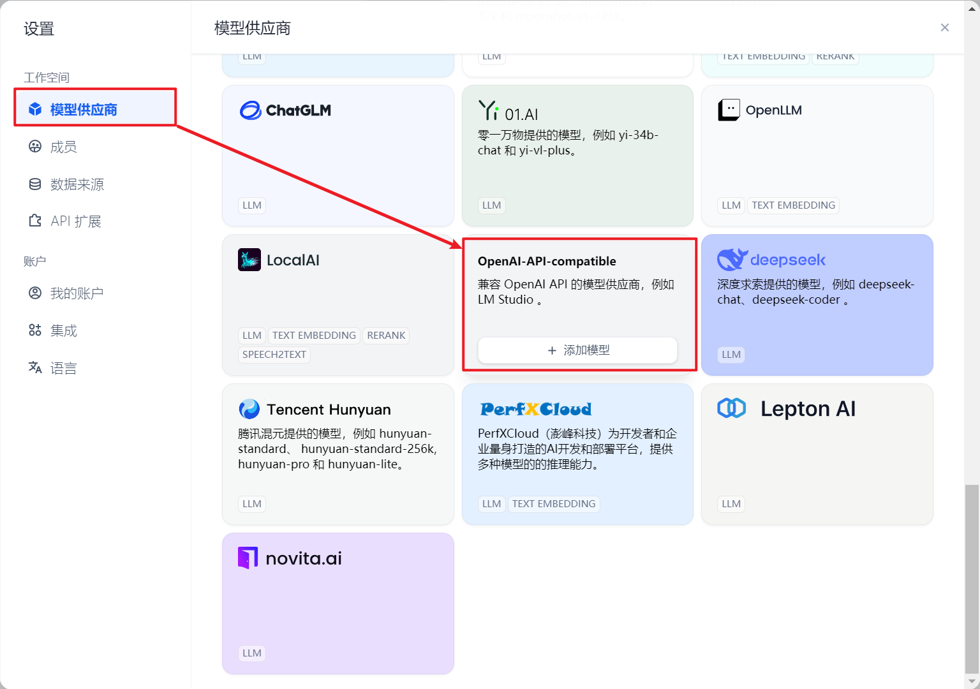Click the ChatGLM provider logo icon
This screenshot has height=689, width=980.
point(249,110)
